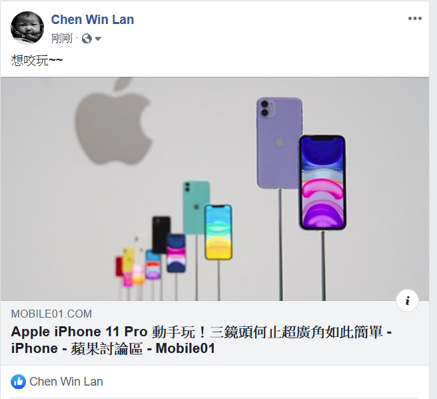
Task: Click the post text 想咬玩~~
Action: (x=37, y=60)
